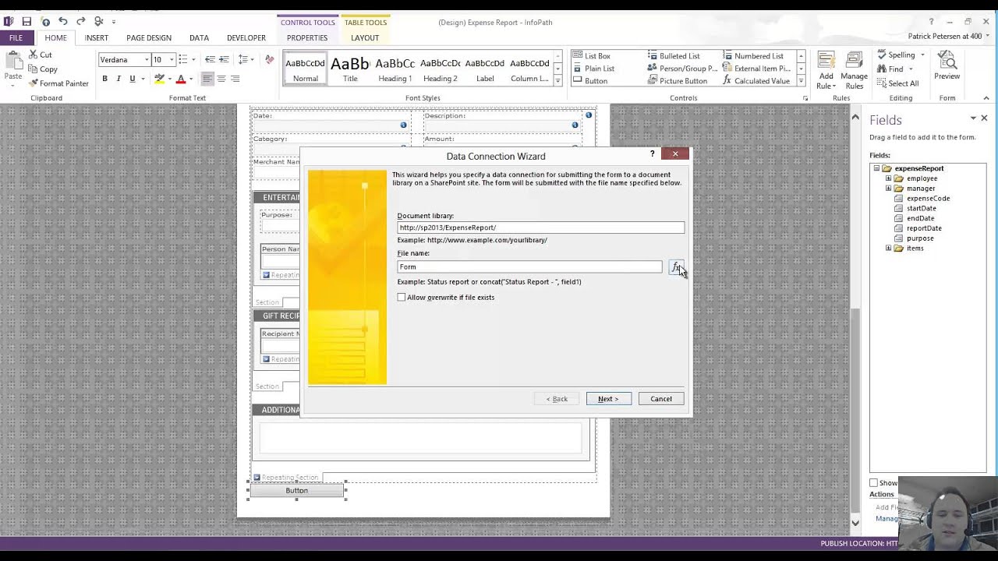Click the Undo arrow icon
Screen dimensions: 998x561
pos(62,22)
